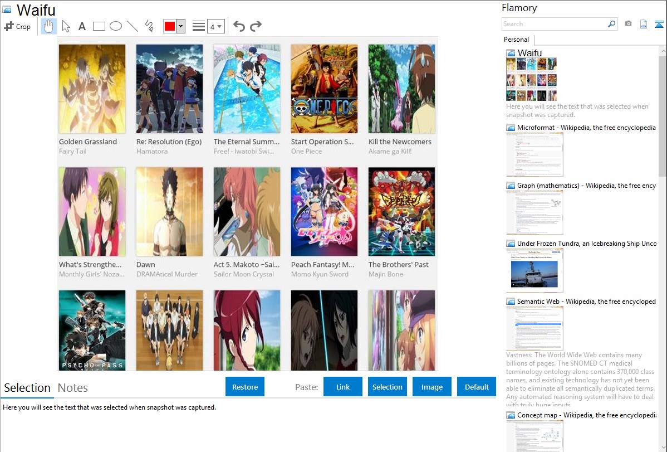667x452 pixels.
Task: Click the Re: Resolution (Ego) poster
Action: [x=169, y=89]
